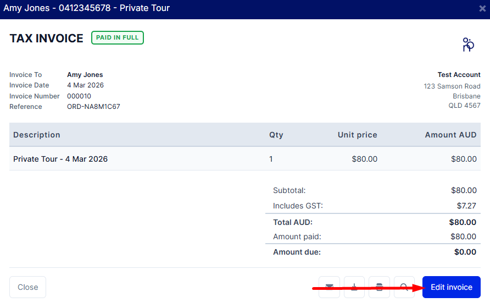Click the magnifier preview icon
This screenshot has height=308, width=490.
404,287
